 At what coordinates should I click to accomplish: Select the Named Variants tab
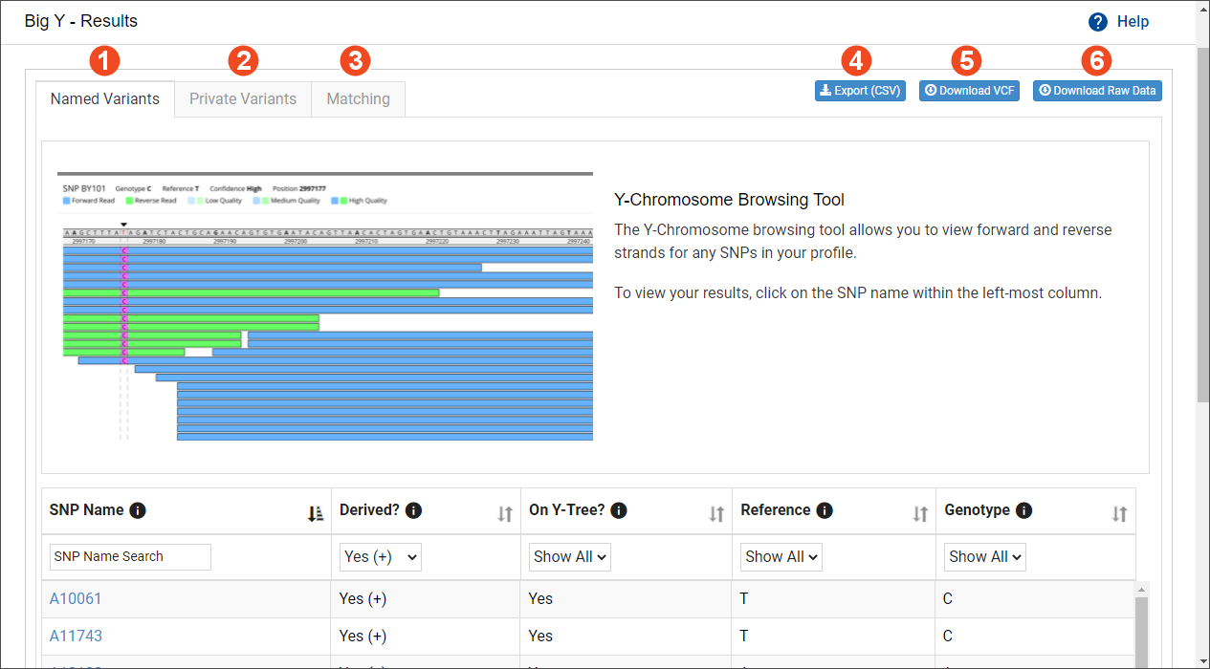[x=105, y=98]
